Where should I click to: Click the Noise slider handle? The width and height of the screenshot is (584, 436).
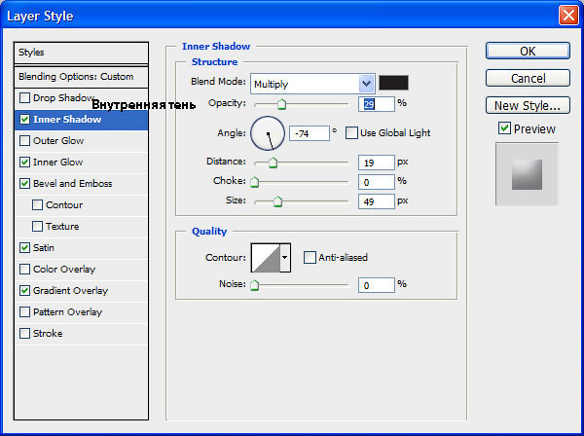255,285
